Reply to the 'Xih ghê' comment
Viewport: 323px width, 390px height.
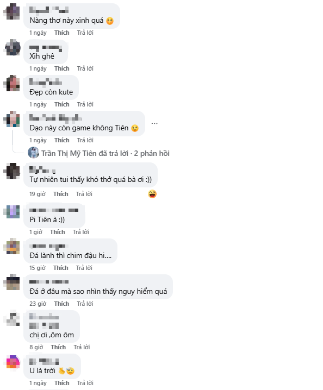click(x=85, y=68)
